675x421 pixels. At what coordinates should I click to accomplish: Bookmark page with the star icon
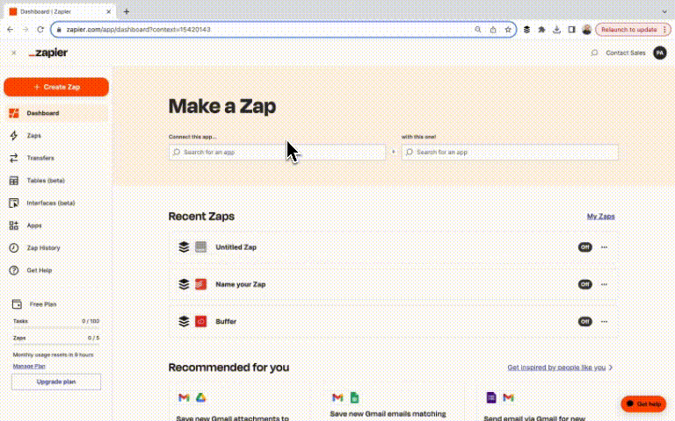[508, 30]
